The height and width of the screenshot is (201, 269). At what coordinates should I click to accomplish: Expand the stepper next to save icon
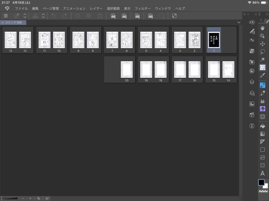click(x=43, y=16)
